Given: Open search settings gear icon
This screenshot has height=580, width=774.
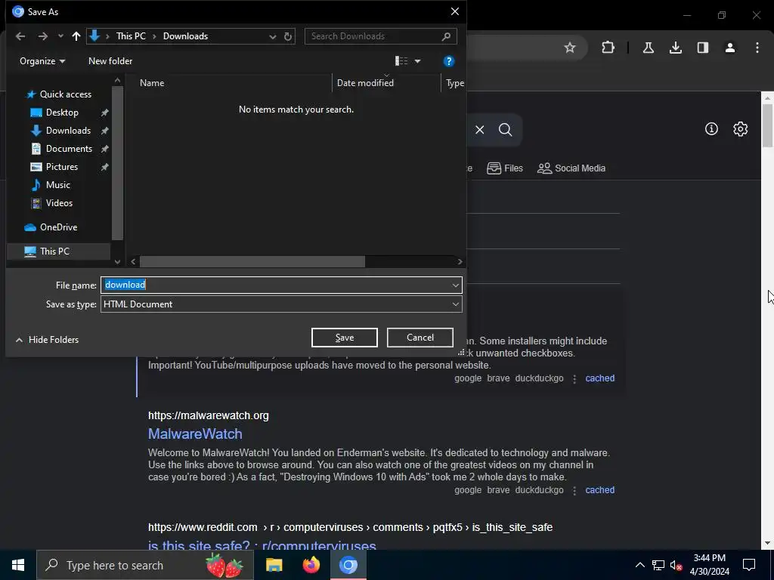Looking at the screenshot, I should coord(740,128).
